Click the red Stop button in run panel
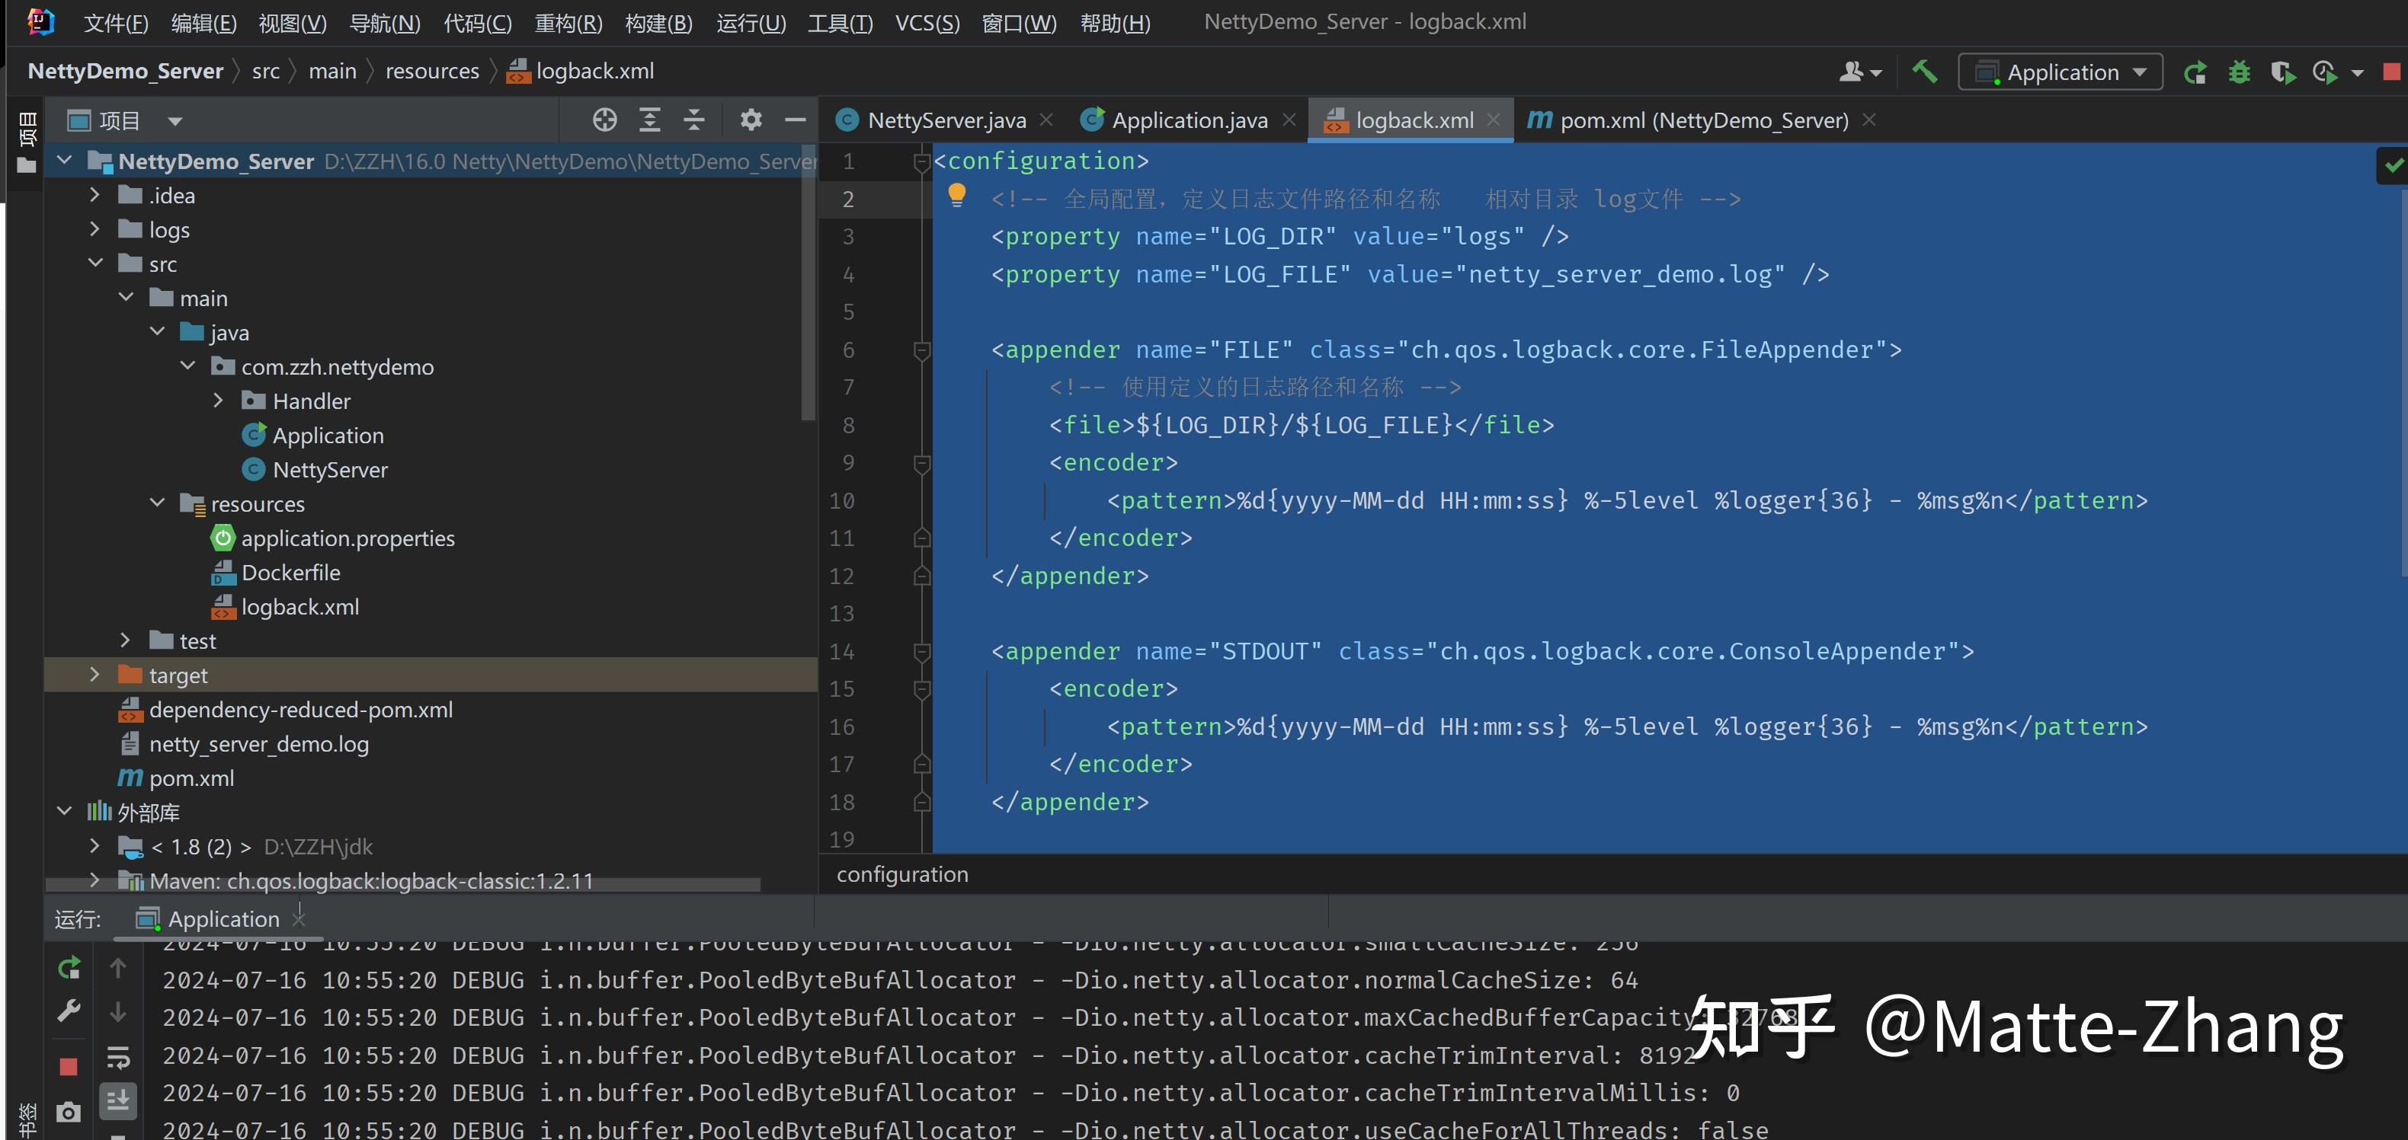 (69, 1066)
